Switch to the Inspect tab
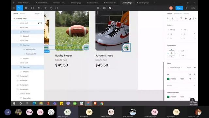 click(186, 13)
